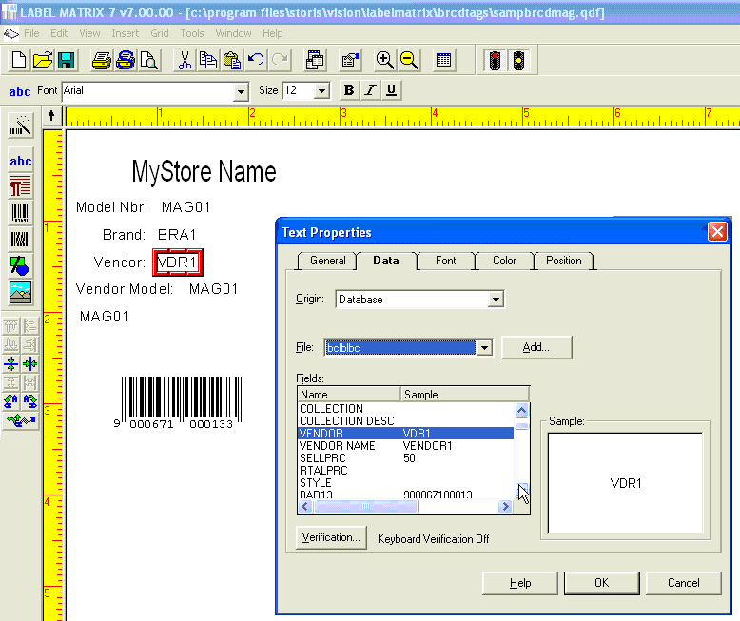Viewport: 740px width, 621px height.
Task: Click the Zoom In magnifier icon
Action: point(384,61)
